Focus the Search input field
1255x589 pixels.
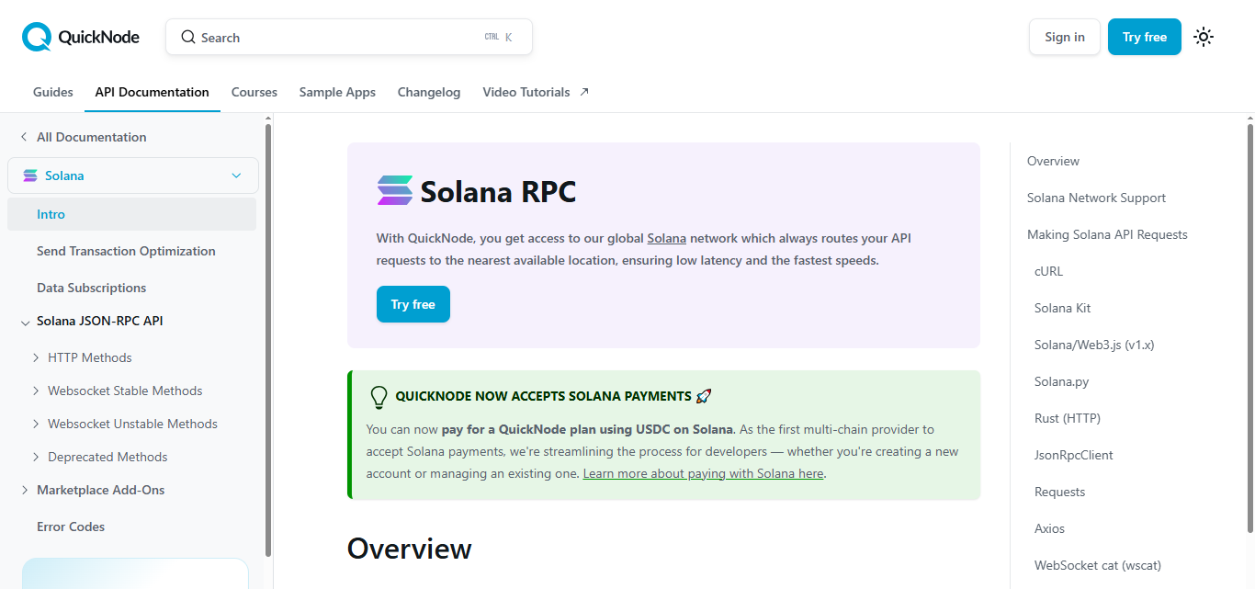tap(349, 37)
